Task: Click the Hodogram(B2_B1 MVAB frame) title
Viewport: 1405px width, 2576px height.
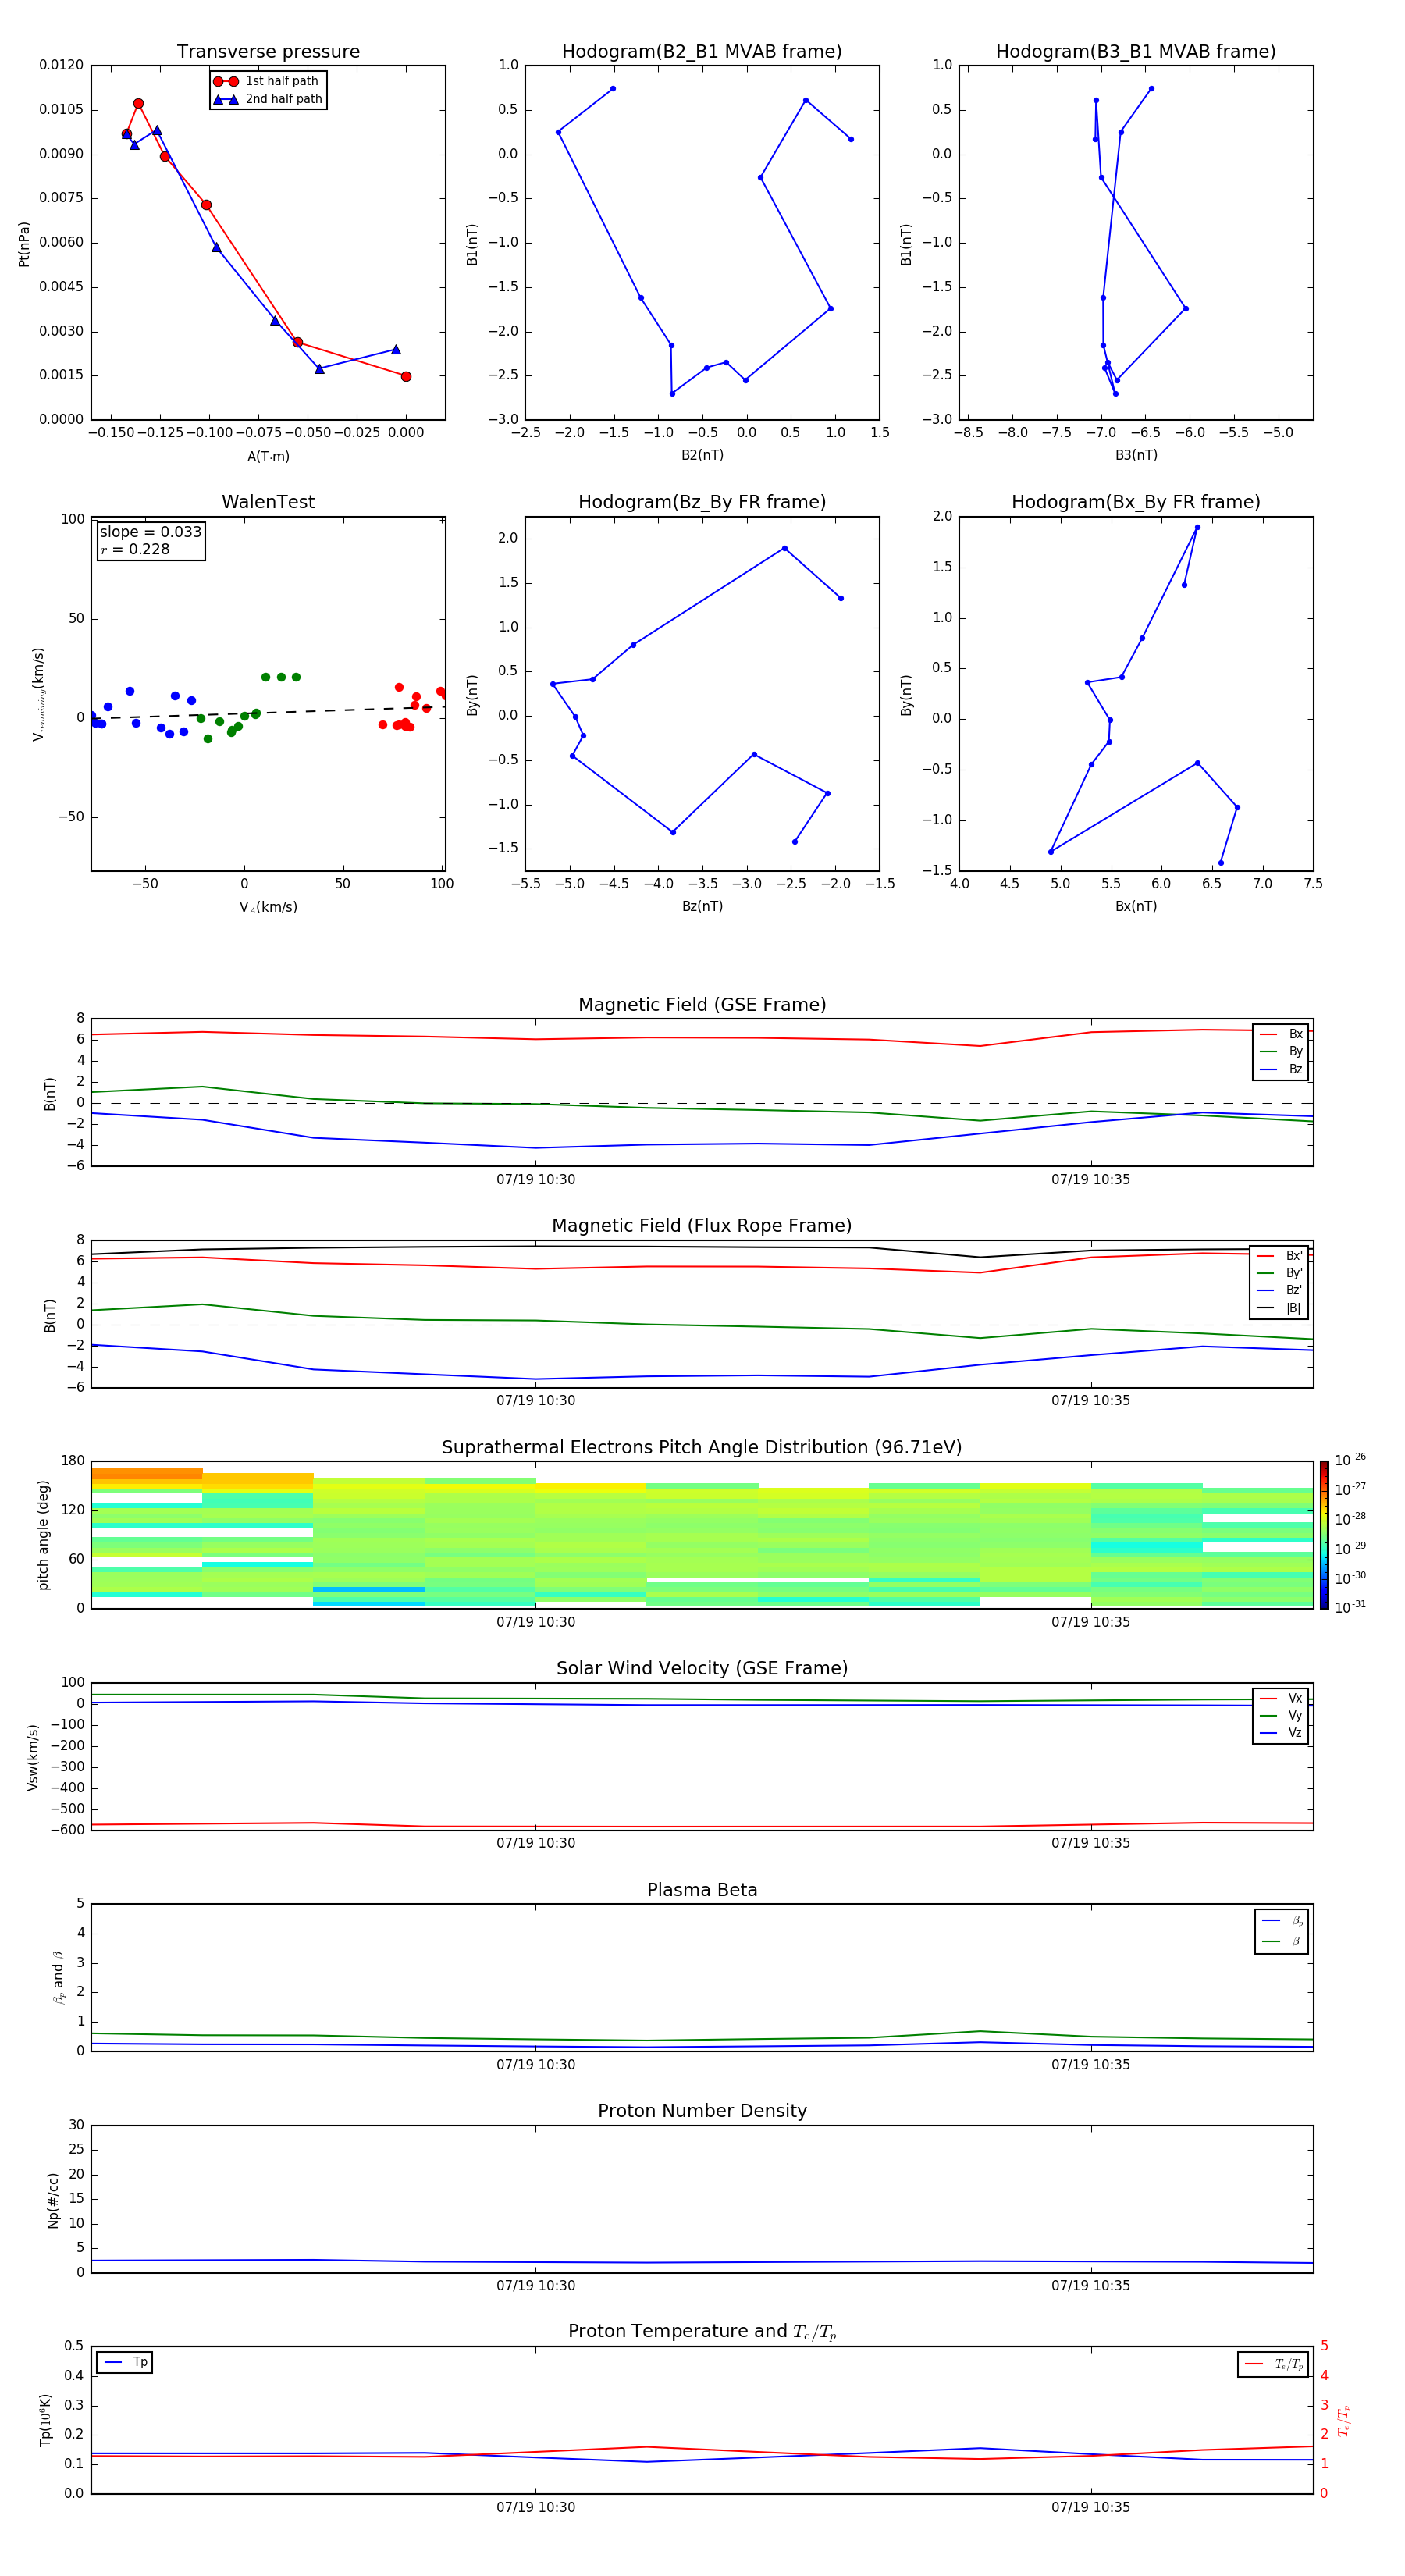Action: coord(702,52)
